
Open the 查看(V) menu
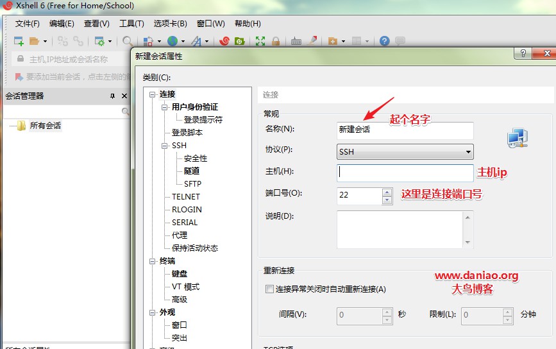(96, 24)
